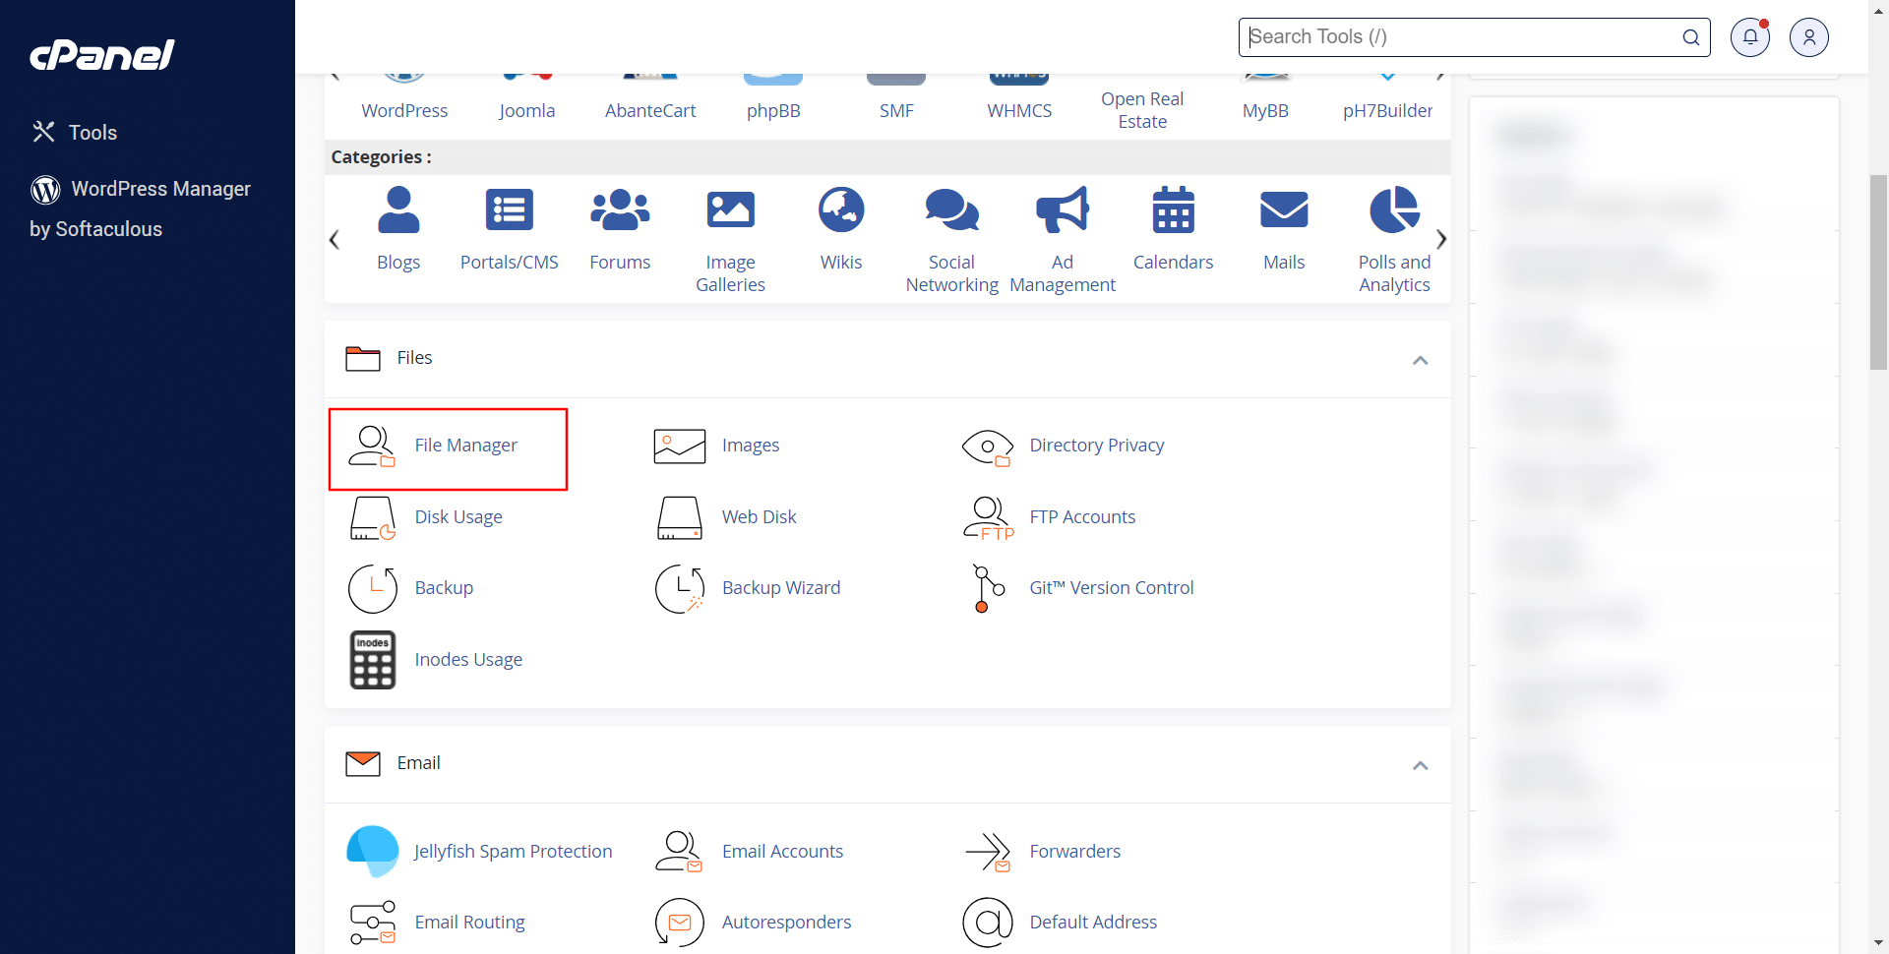The height and width of the screenshot is (954, 1889).
Task: Open Git Version Control icon
Action: point(988,588)
